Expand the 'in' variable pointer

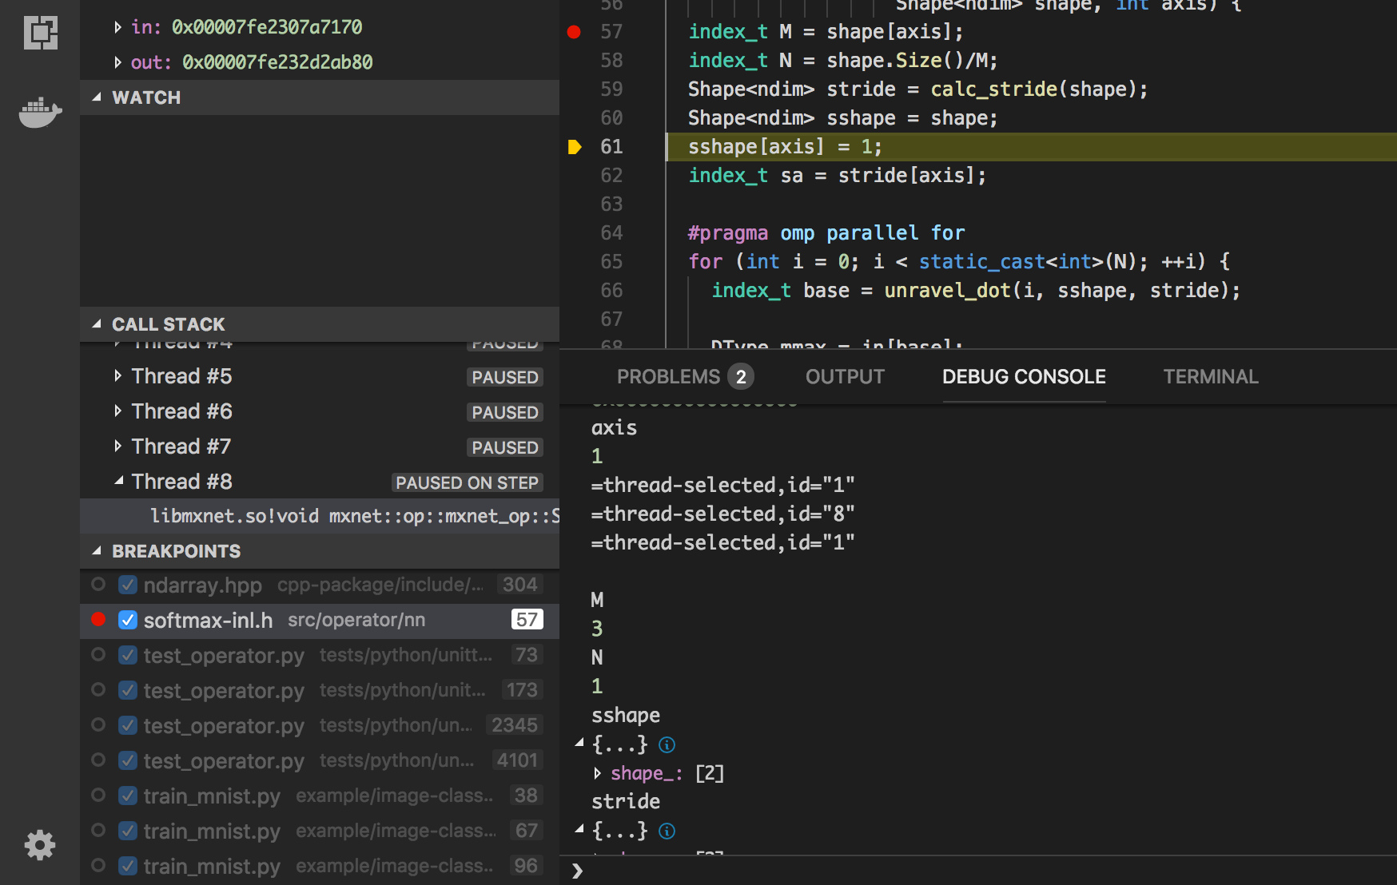click(x=117, y=27)
